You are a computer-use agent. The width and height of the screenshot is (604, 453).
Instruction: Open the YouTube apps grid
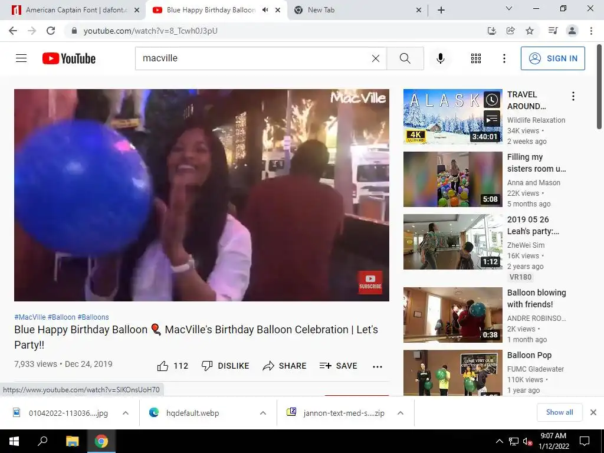click(x=476, y=58)
